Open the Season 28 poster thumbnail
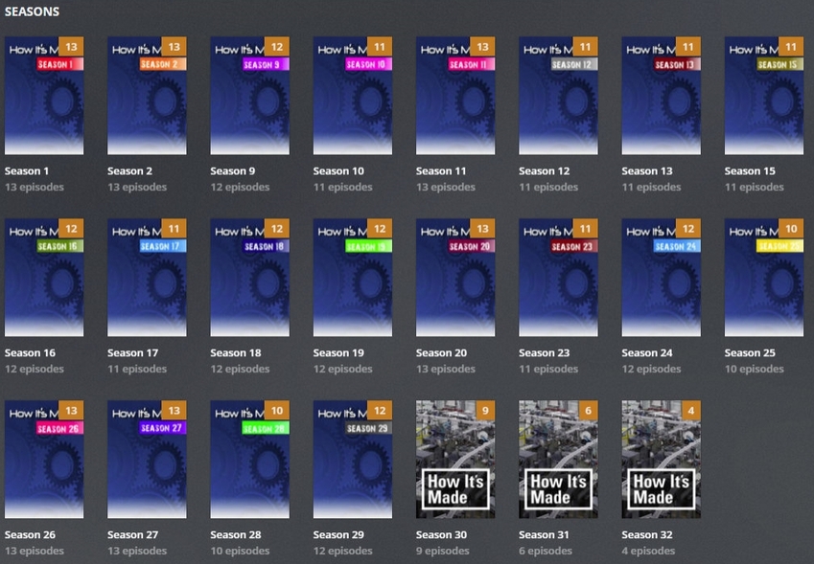The height and width of the screenshot is (564, 814). [249, 460]
